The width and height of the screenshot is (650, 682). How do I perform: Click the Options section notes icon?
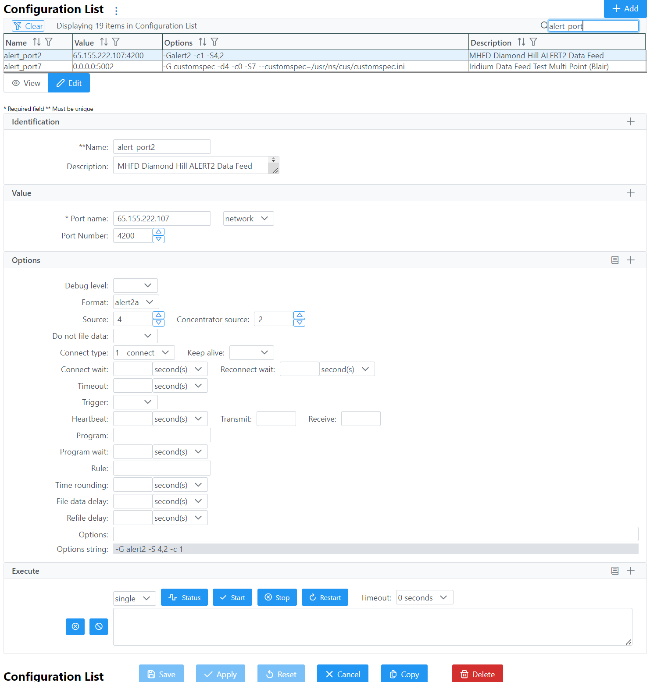pos(615,260)
